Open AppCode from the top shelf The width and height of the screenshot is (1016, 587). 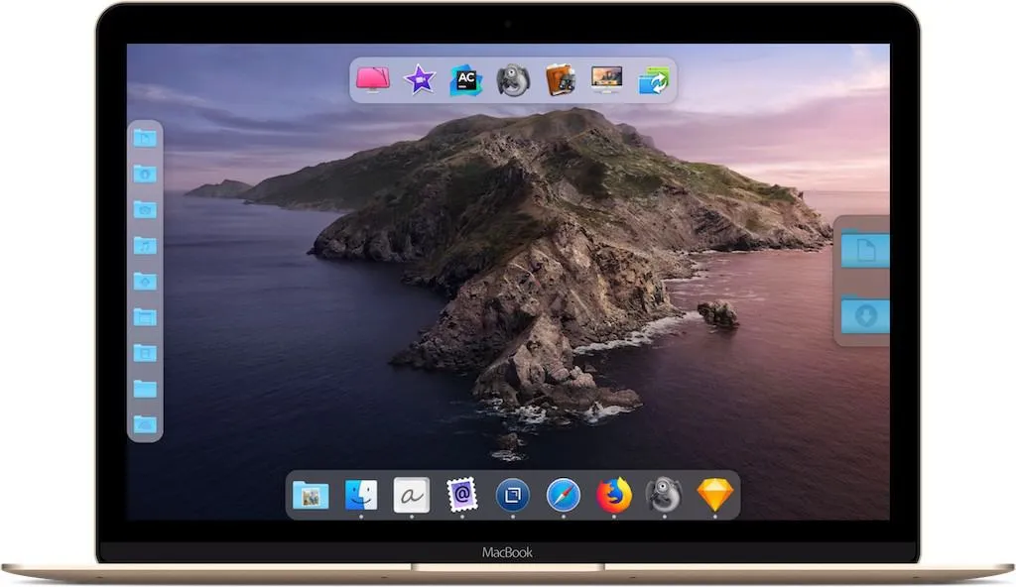[x=464, y=79]
